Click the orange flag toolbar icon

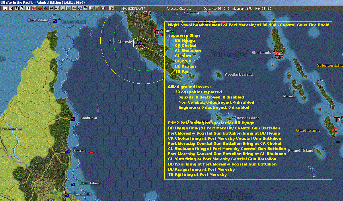click(51, 8)
